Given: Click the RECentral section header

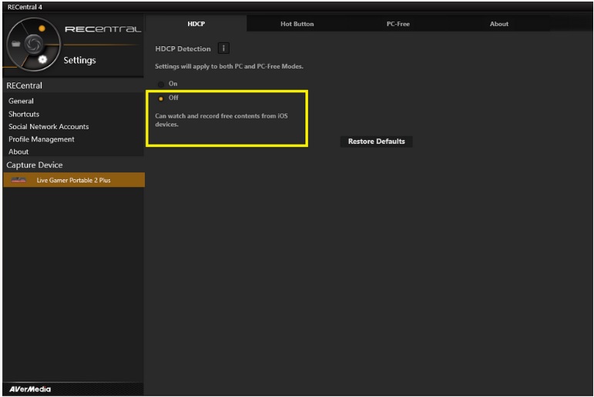Looking at the screenshot, I should pos(24,85).
